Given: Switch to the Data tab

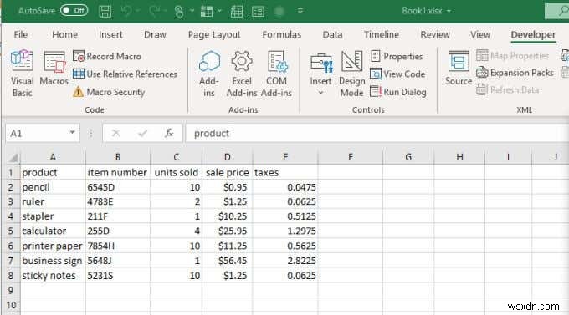Looking at the screenshot, I should coord(332,34).
